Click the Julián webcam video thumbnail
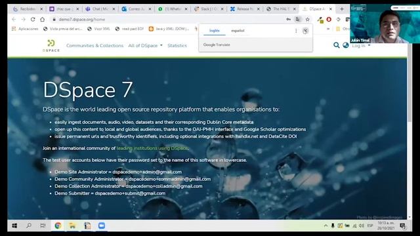This screenshot has width=420, height=236. [x=385, y=24]
